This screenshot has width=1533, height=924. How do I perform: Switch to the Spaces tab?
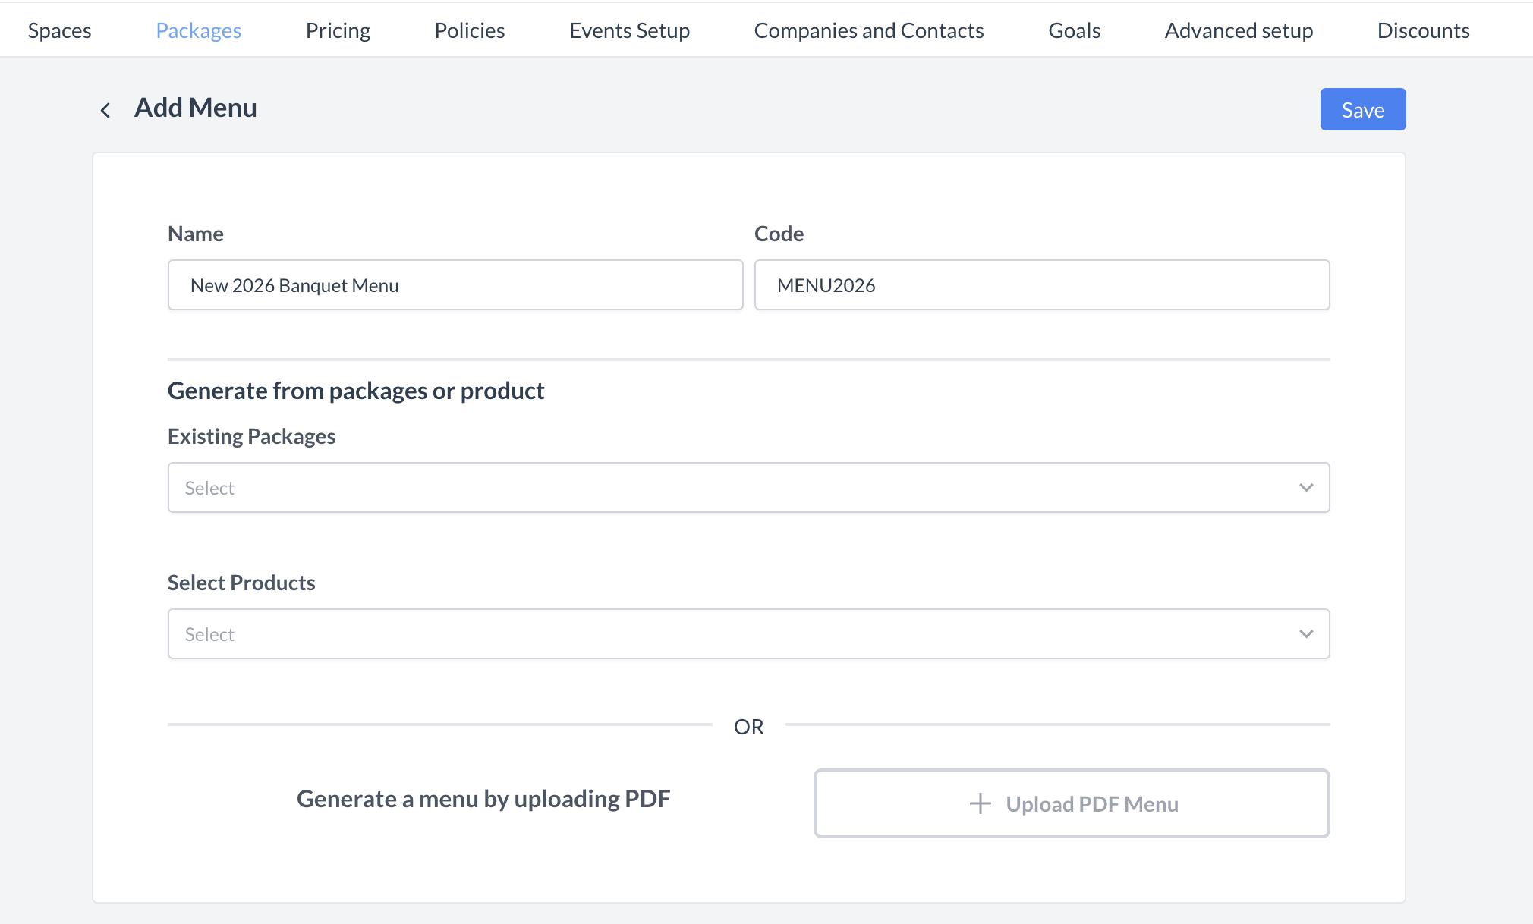click(59, 30)
